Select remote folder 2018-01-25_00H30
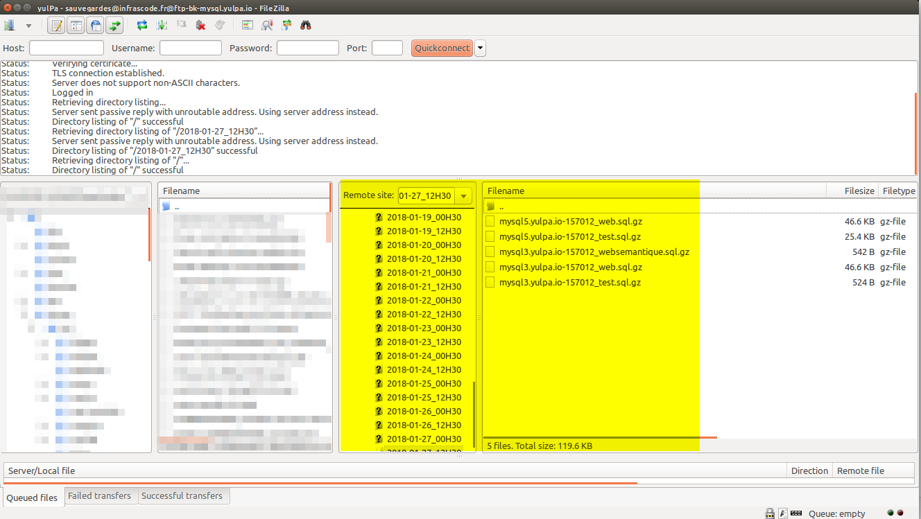 pos(424,383)
